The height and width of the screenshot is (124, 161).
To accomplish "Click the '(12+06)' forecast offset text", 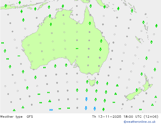I will 151,117.
